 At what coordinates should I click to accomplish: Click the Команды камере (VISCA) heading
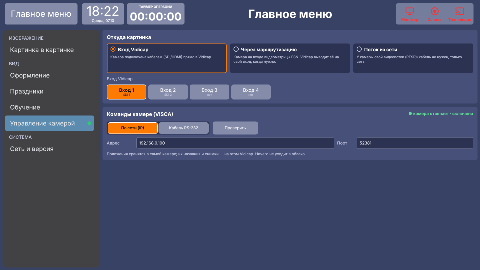click(140, 114)
